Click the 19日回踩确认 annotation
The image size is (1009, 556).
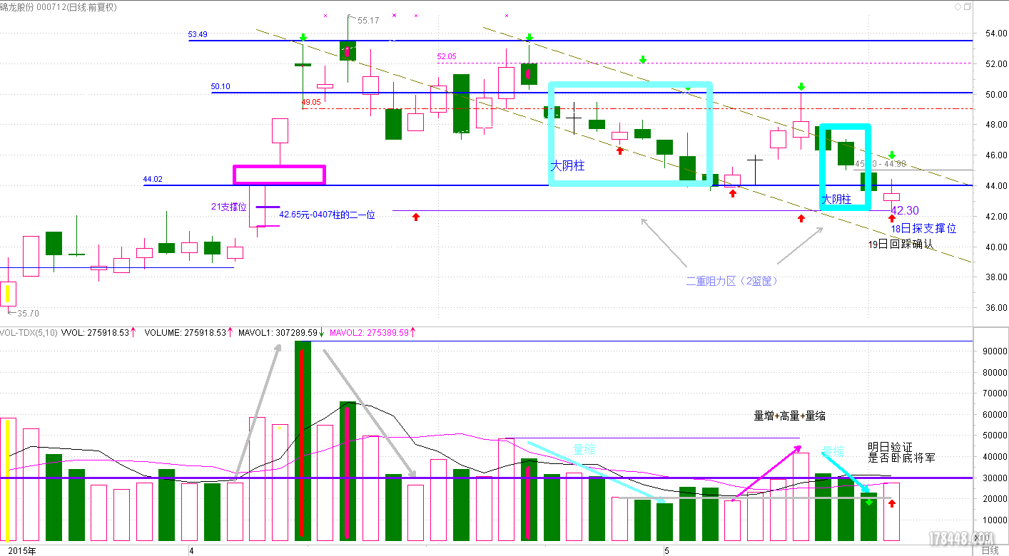pos(901,244)
